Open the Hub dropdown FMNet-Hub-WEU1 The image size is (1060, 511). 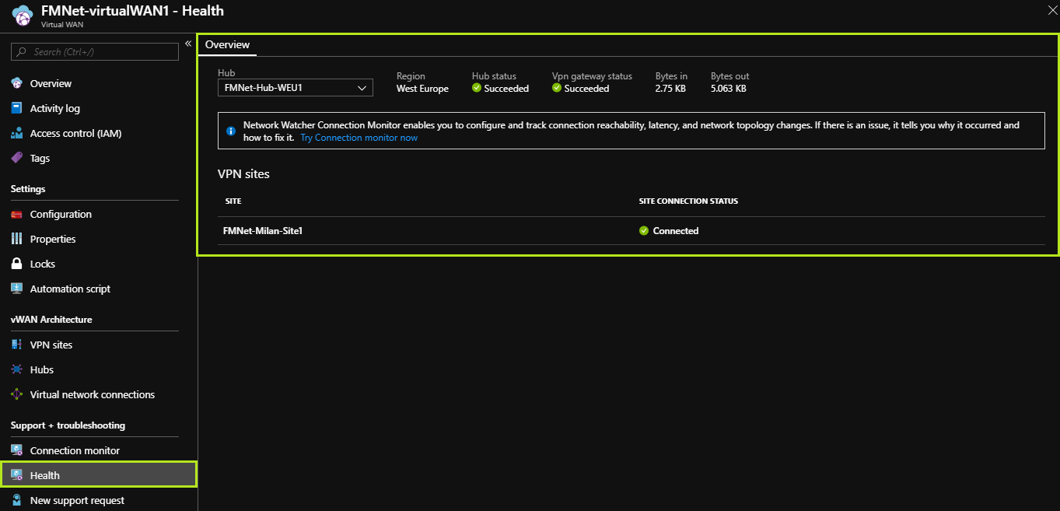[x=296, y=88]
